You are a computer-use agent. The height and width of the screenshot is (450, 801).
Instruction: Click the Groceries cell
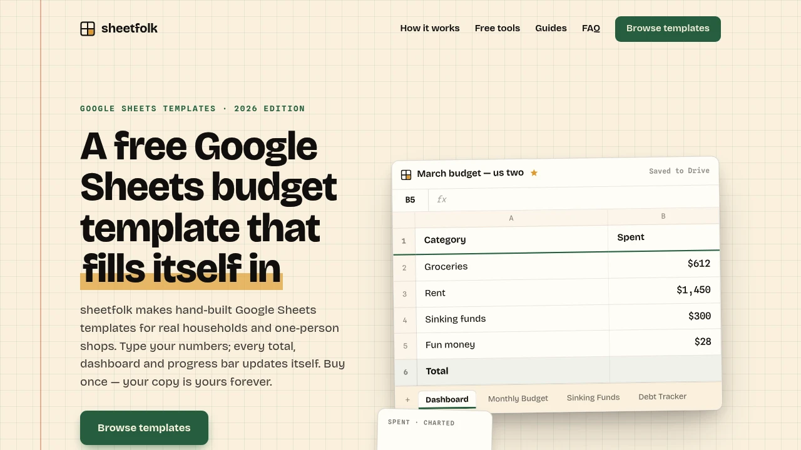tap(512, 266)
